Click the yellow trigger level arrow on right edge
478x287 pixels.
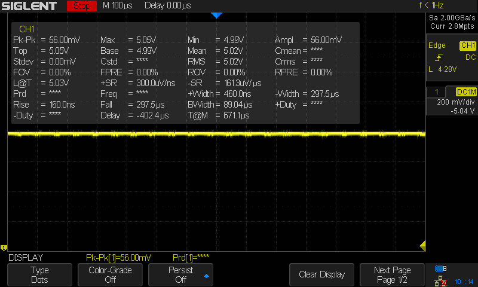click(422, 245)
